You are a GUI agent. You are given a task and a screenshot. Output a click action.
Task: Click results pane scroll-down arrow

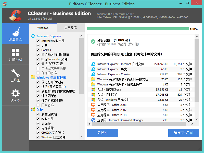(x=197, y=119)
